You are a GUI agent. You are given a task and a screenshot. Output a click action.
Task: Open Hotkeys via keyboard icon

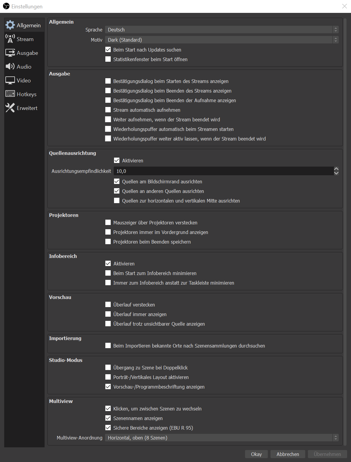10,94
